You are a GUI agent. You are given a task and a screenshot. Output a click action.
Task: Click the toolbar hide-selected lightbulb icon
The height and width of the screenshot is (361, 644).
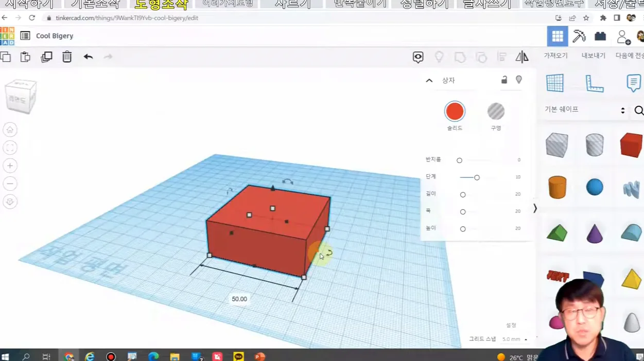[439, 57]
